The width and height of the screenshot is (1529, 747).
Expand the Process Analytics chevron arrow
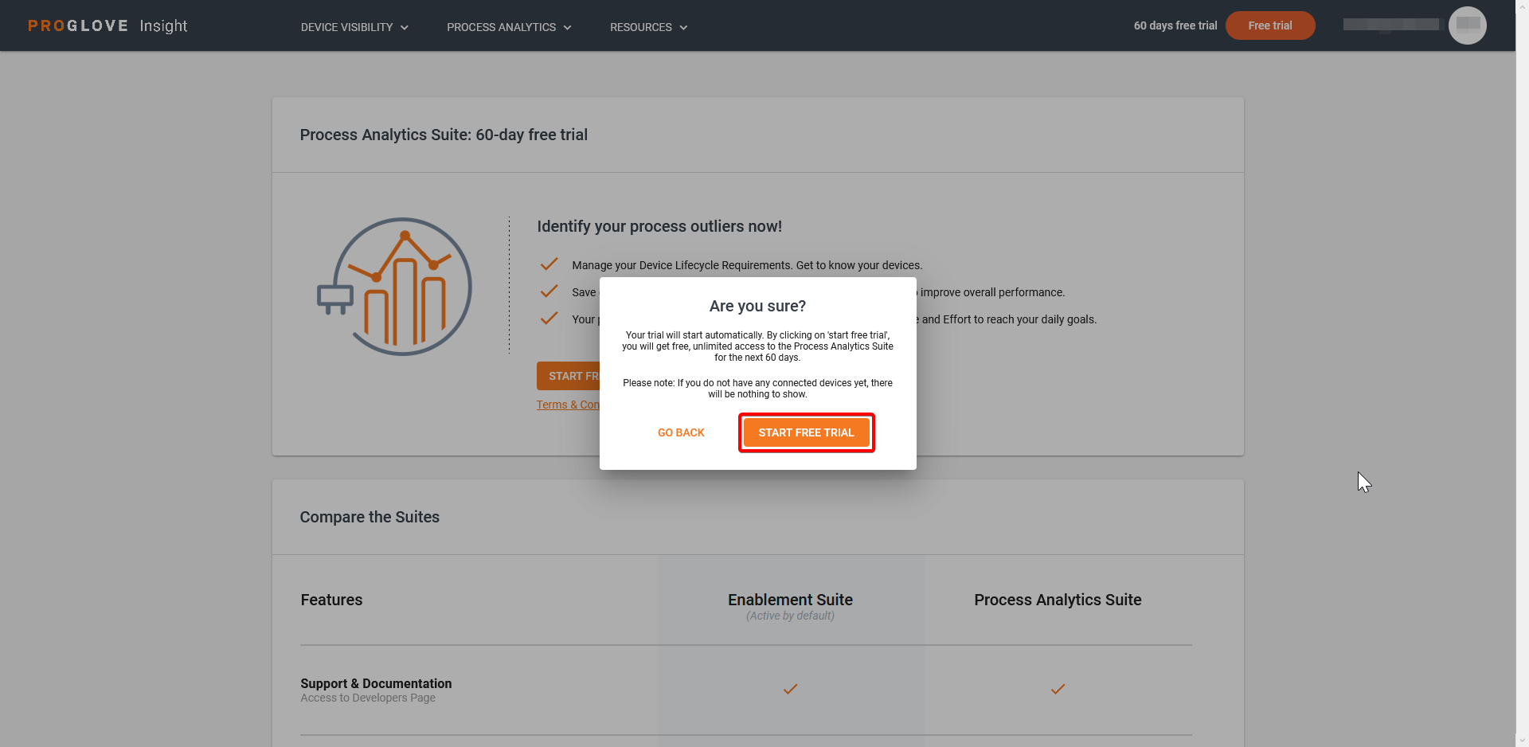coord(568,28)
